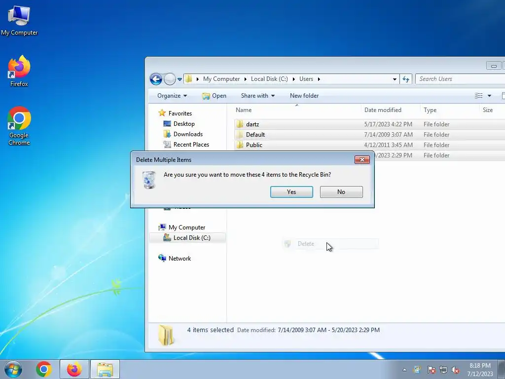This screenshot has height=379, width=505.
Task: Refresh the Users folder view
Action: tap(406, 79)
